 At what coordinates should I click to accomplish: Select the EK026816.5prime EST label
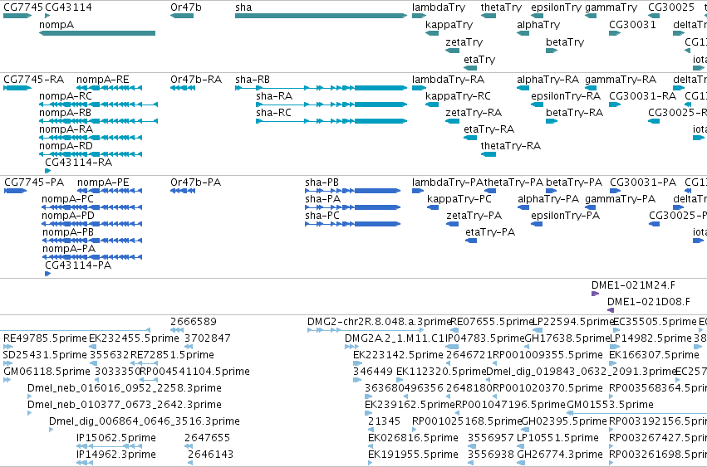click(413, 438)
